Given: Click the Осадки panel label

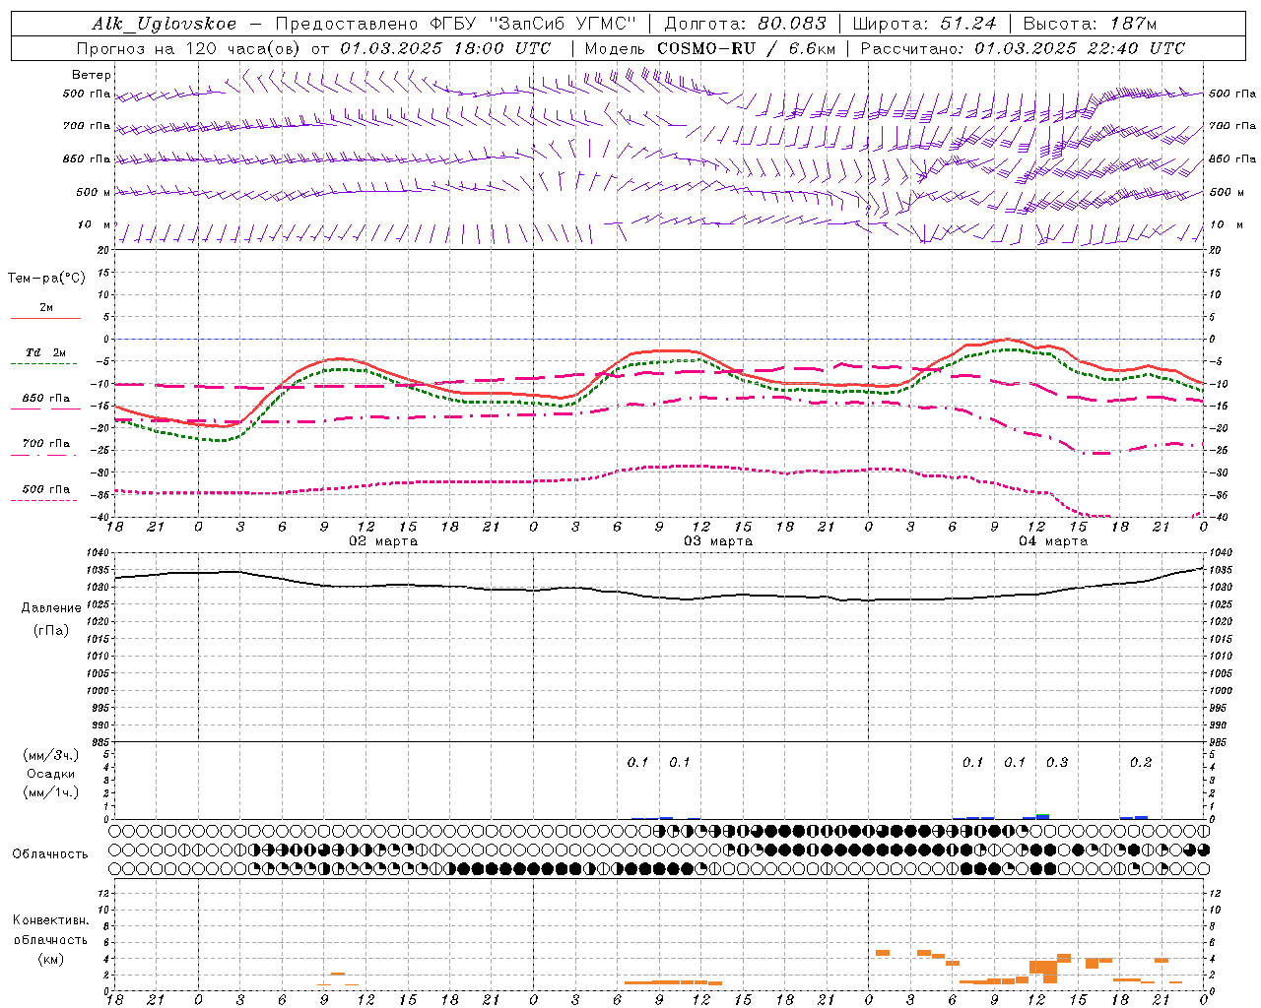Looking at the screenshot, I should (x=50, y=774).
